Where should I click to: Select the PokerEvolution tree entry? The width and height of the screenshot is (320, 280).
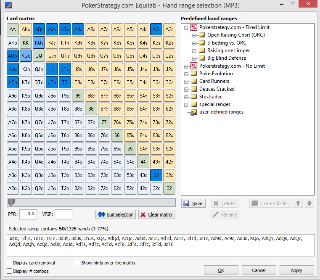216,74
